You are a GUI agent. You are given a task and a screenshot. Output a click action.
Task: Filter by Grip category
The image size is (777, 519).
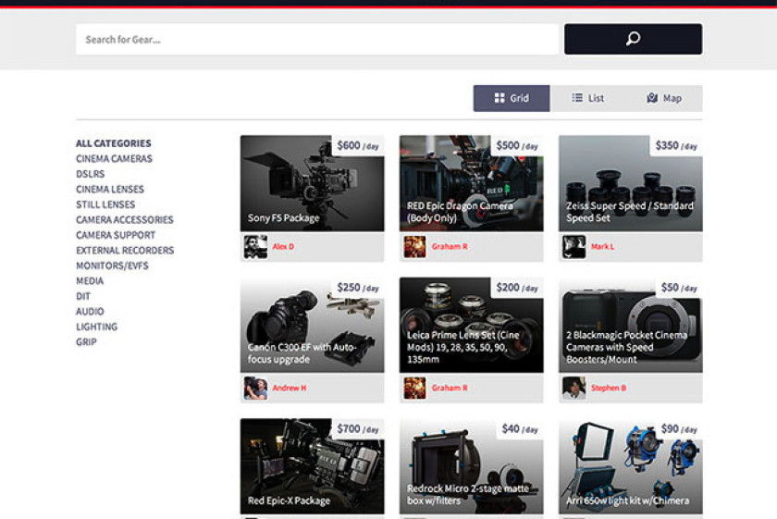tap(86, 342)
